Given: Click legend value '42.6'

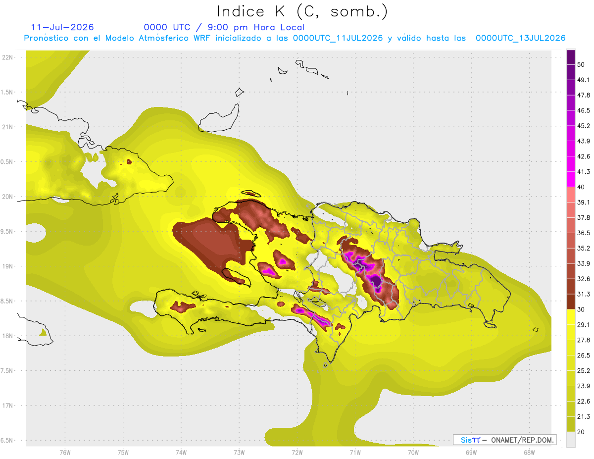Looking at the screenshot, I should click(584, 156).
